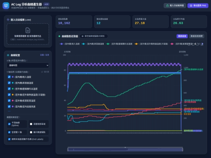The height and width of the screenshot is (158, 211).
Task: Switch to 圖表檢視 tab
Action: pyautogui.click(x=182, y=36)
